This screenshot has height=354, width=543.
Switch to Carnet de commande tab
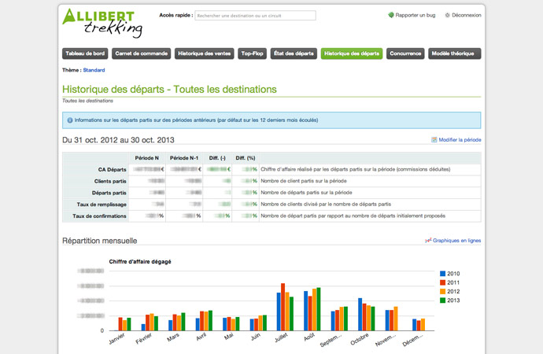pos(141,53)
